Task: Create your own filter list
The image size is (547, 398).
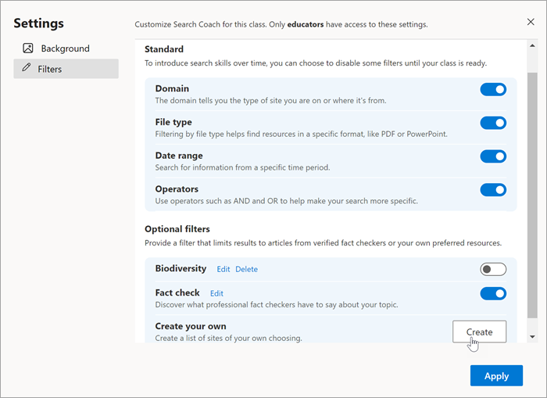Action: [x=479, y=332]
